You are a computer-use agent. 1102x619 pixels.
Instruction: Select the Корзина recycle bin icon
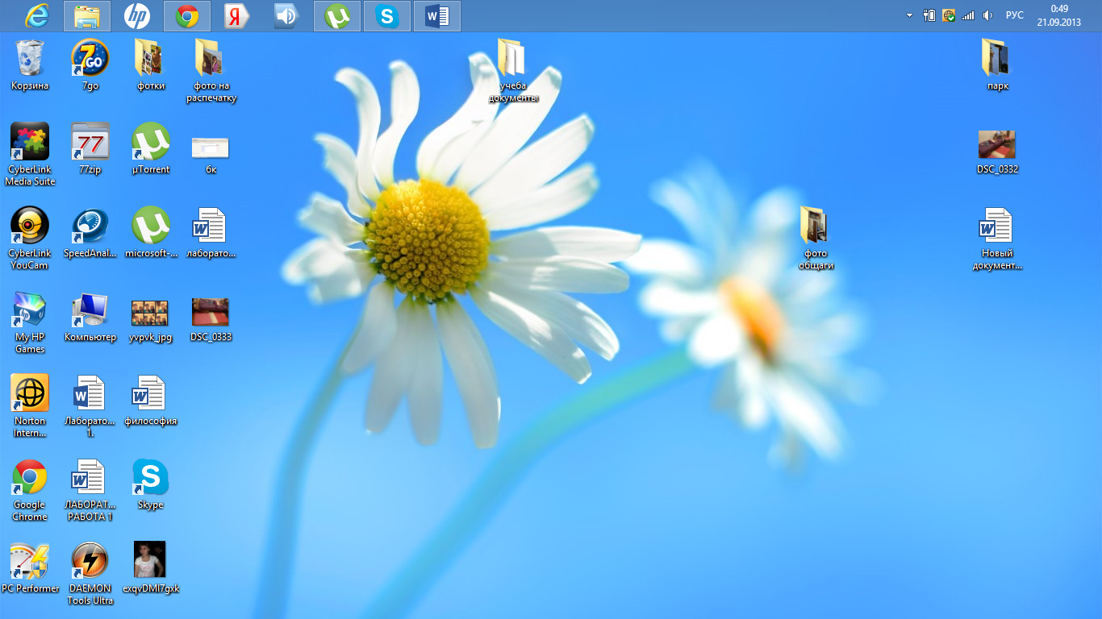coord(30,65)
